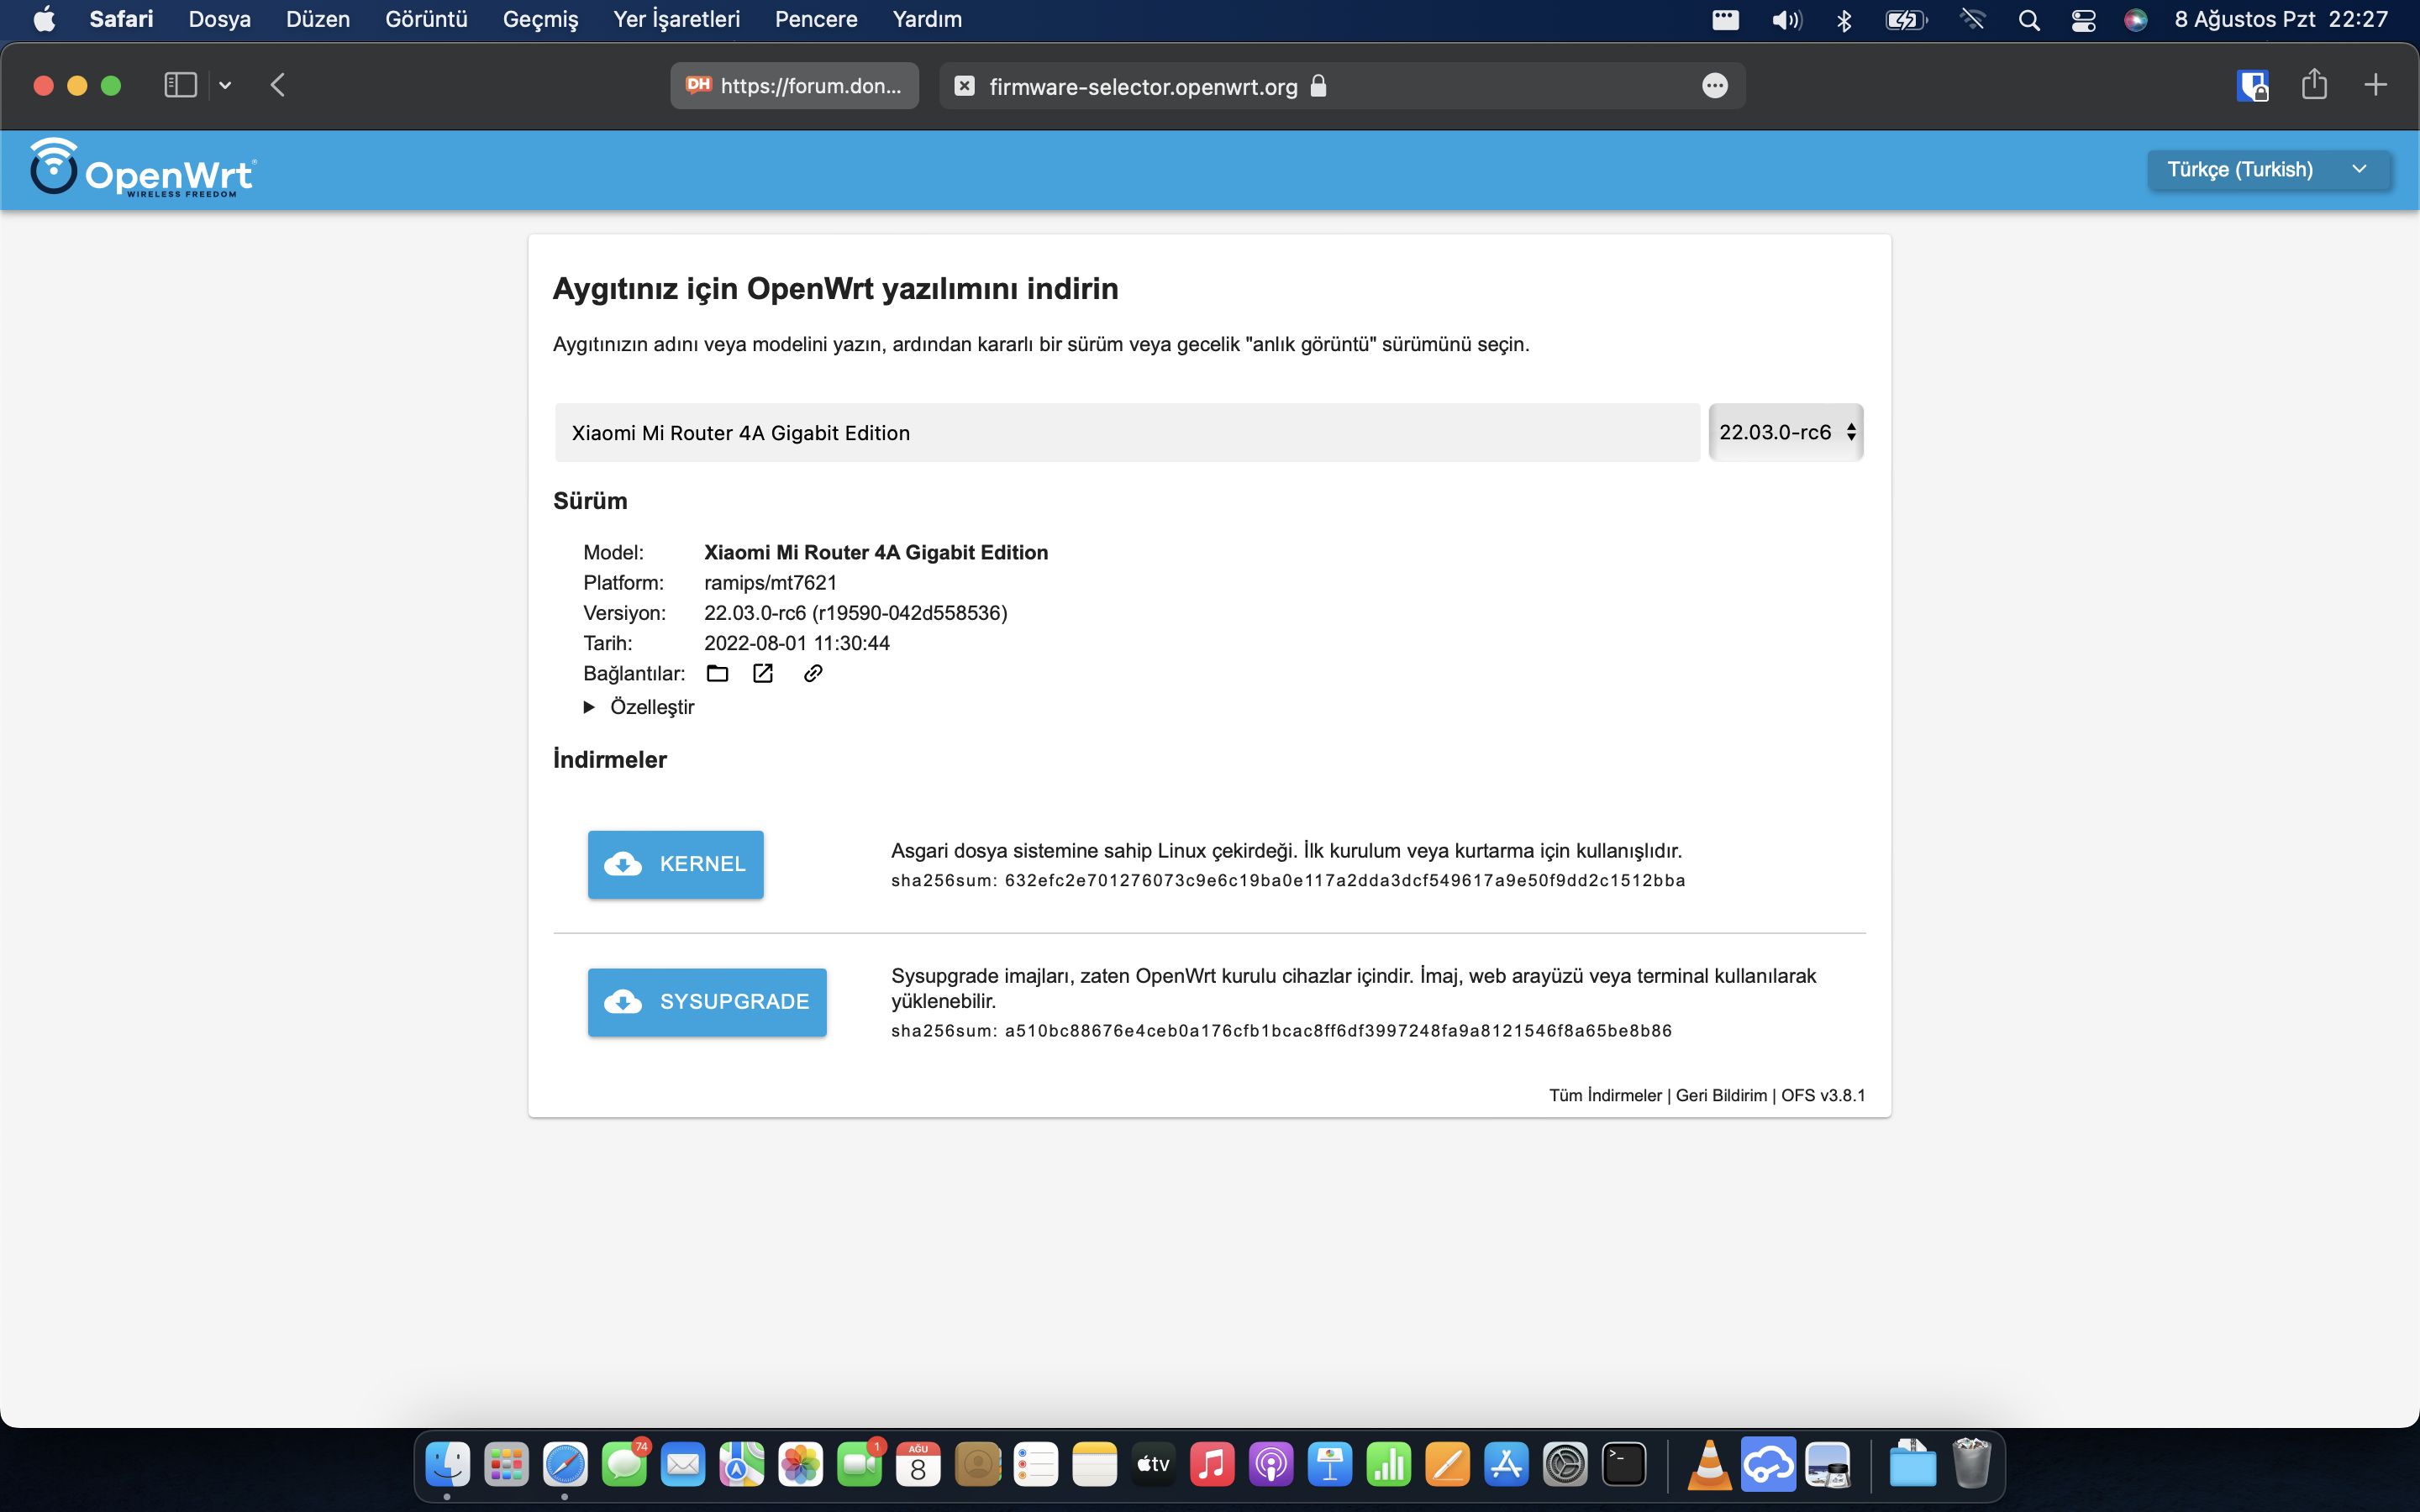
Task: Click the SYSUPGRADE sha256sum hash text
Action: coord(1338,1030)
